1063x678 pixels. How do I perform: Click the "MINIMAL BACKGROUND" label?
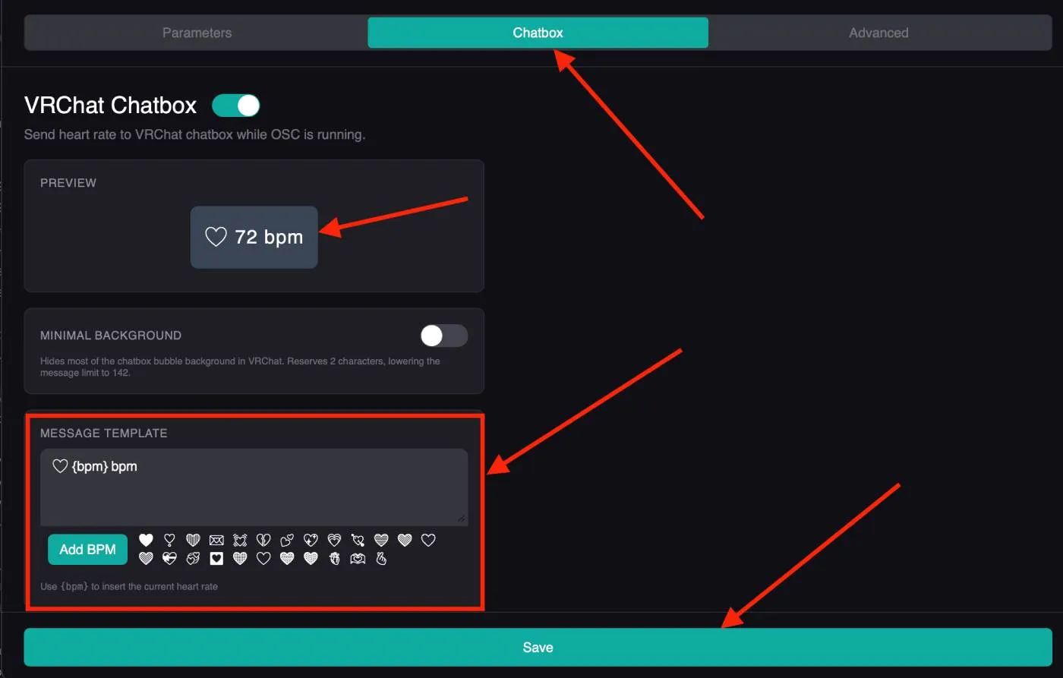pyautogui.click(x=111, y=336)
